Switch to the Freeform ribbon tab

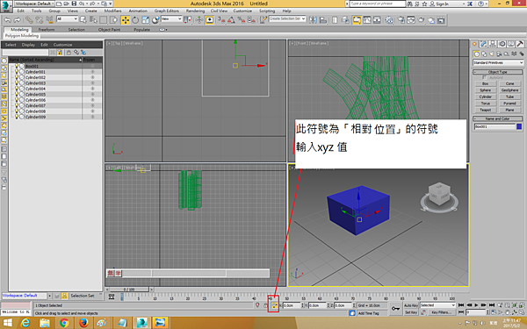click(47, 30)
